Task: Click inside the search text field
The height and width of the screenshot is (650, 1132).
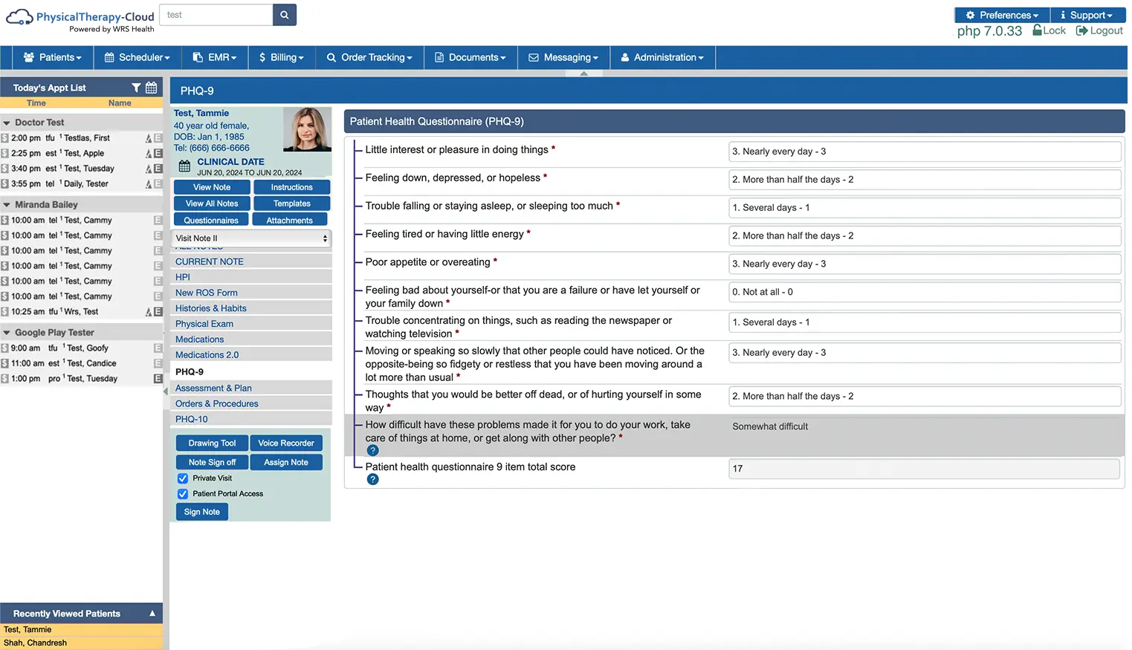Action: tap(216, 14)
